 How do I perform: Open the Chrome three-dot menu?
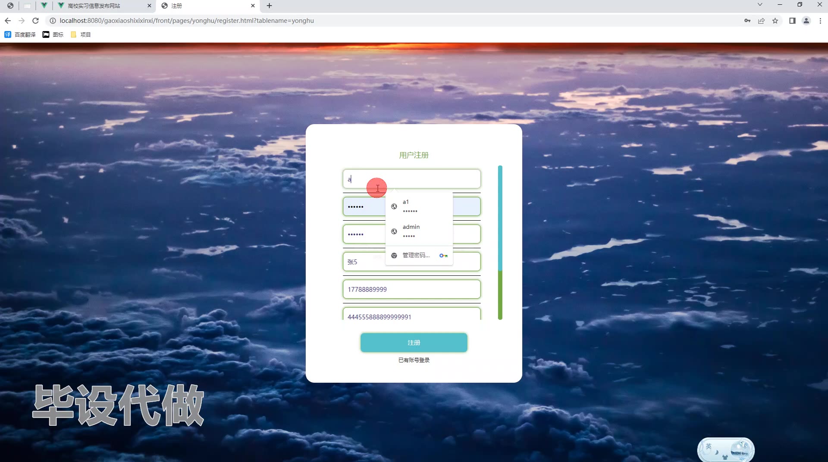(x=820, y=21)
